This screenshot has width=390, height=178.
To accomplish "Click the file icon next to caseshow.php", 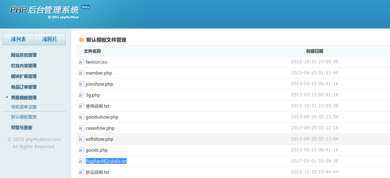I will click(x=81, y=128).
